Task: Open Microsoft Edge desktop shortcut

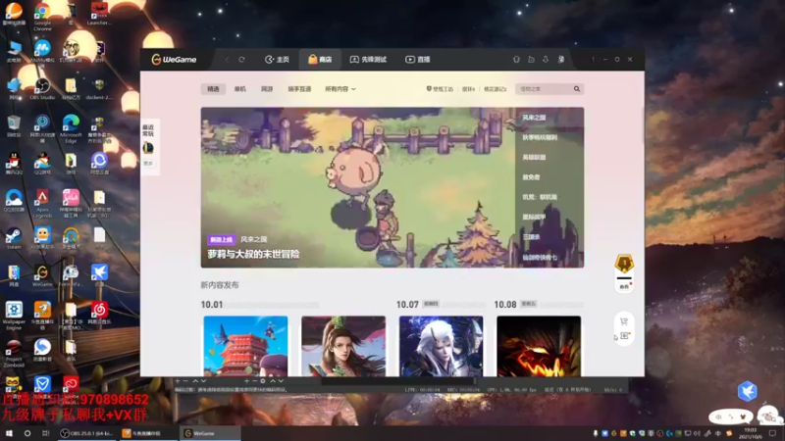Action: 71,128
